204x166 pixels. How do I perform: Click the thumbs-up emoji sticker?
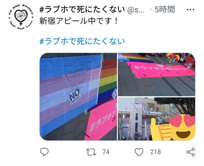[160, 129]
